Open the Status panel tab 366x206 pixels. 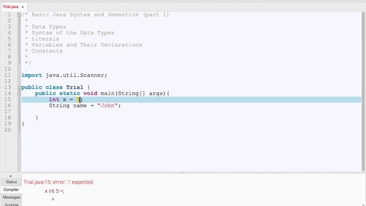click(x=11, y=182)
